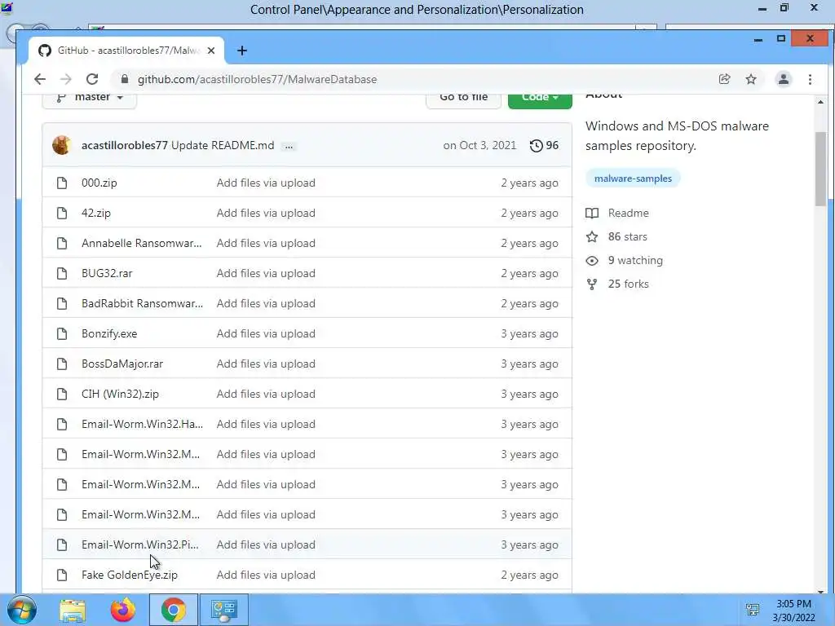Click the on Oct 3, 2021 date

pos(479,145)
